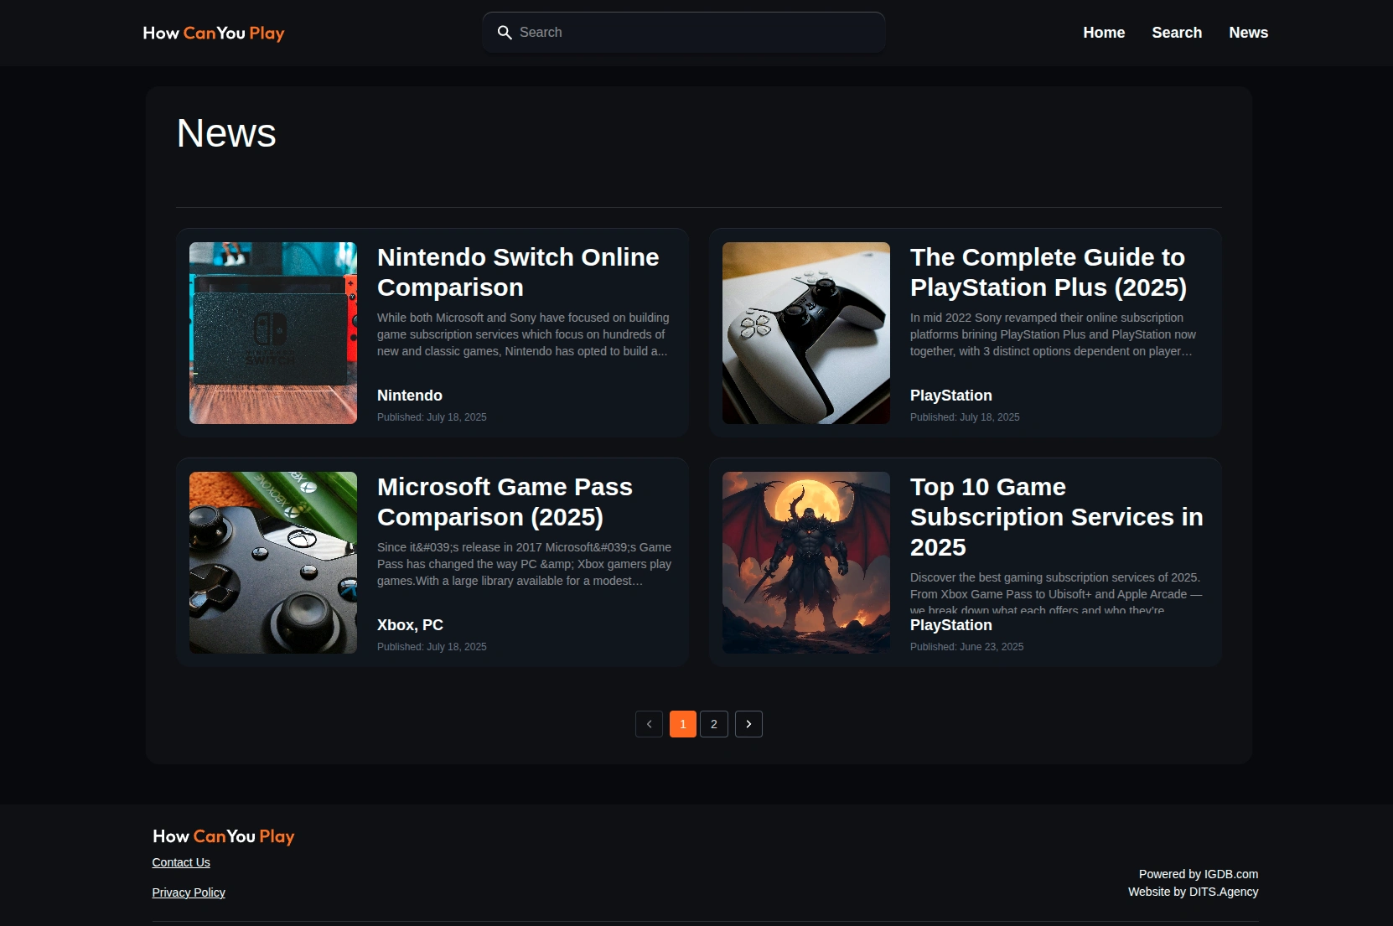Open the Search nav item
The height and width of the screenshot is (926, 1393).
pos(1177,33)
